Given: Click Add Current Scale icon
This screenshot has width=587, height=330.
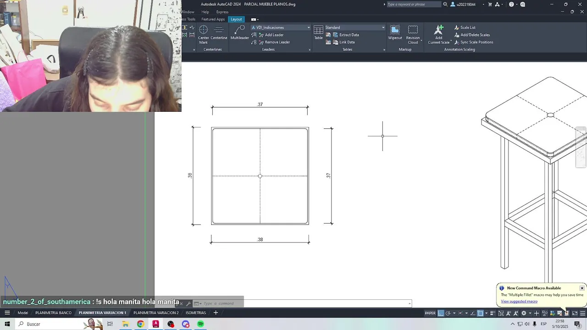Looking at the screenshot, I should (439, 30).
